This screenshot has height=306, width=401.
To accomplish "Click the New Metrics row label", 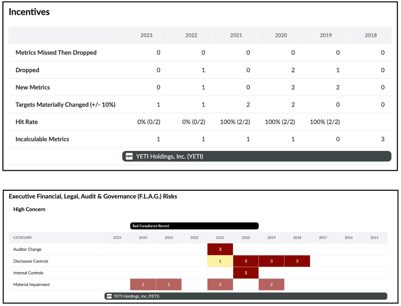I will [x=33, y=87].
